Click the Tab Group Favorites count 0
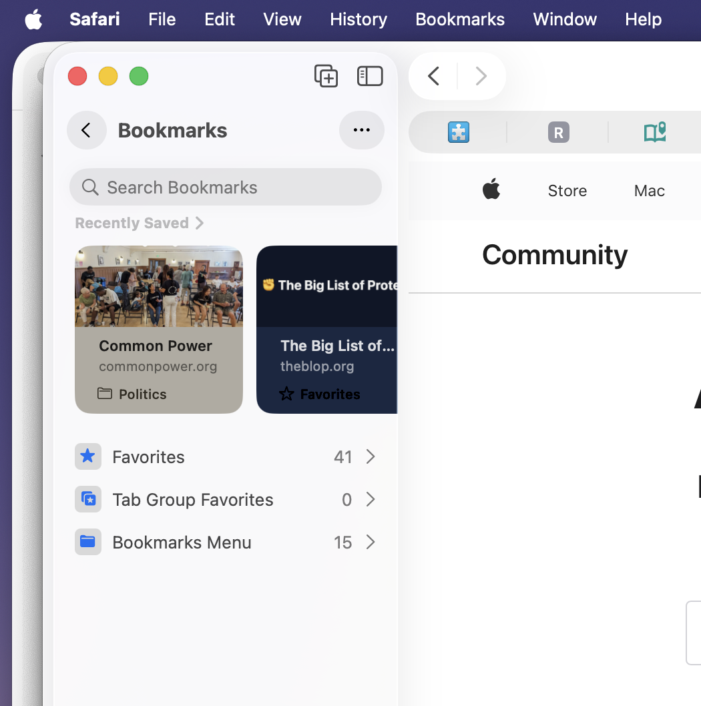This screenshot has width=701, height=706. click(x=347, y=499)
